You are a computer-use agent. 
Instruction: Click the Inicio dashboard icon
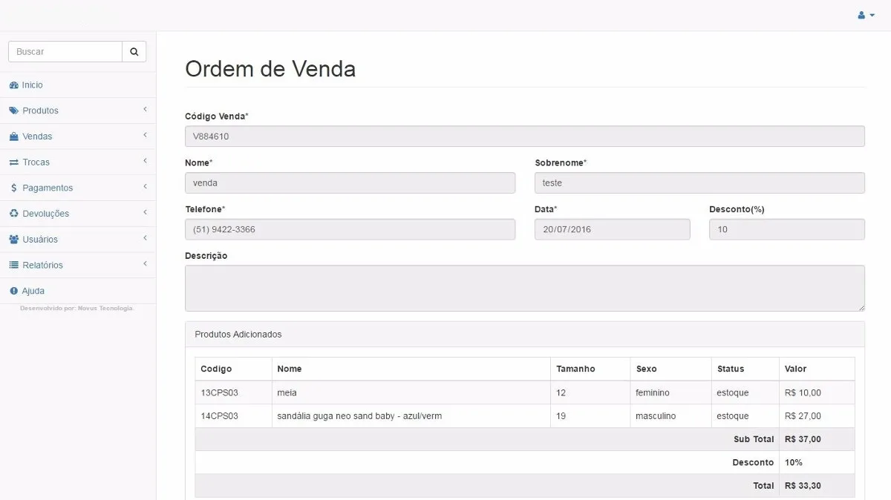13,85
